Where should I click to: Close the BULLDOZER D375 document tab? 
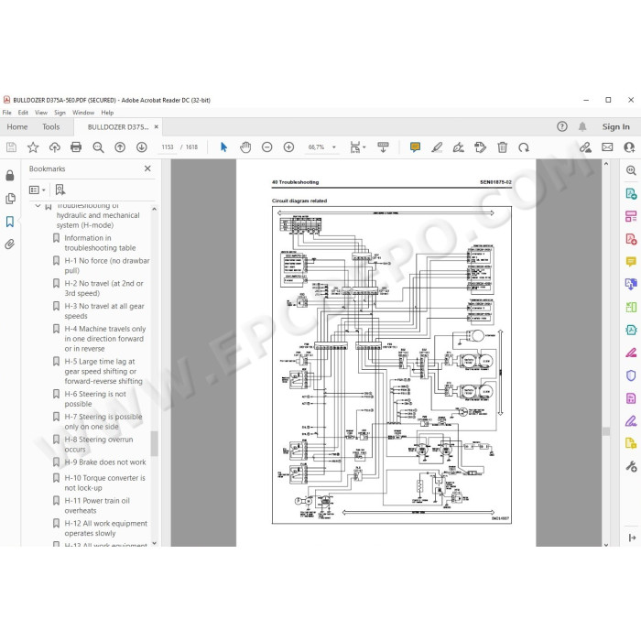157,126
